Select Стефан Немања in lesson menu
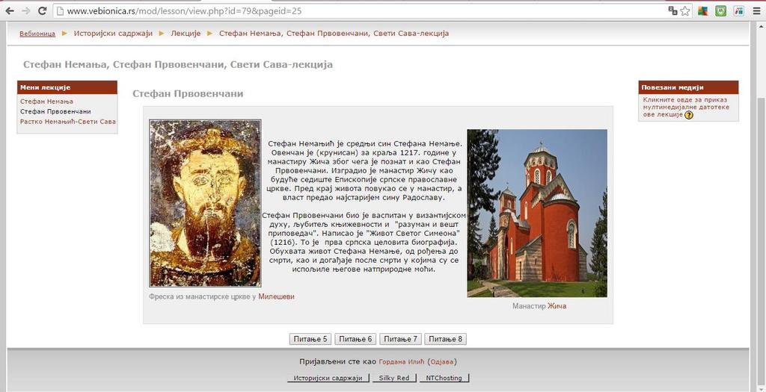 pos(46,102)
